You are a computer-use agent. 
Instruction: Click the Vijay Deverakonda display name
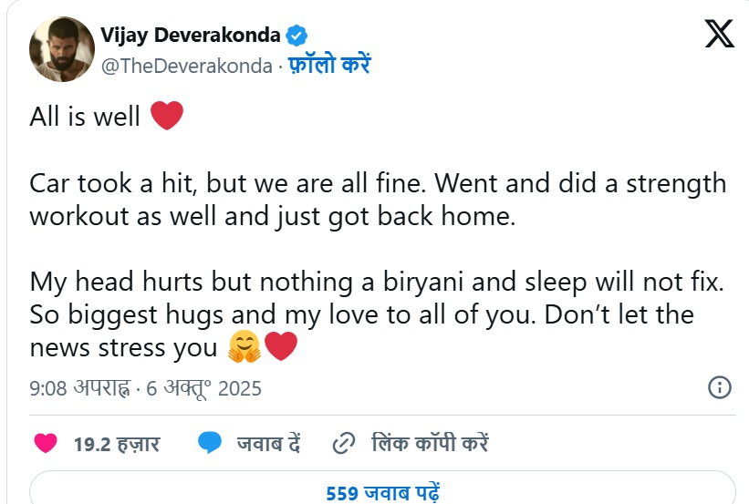pos(190,36)
